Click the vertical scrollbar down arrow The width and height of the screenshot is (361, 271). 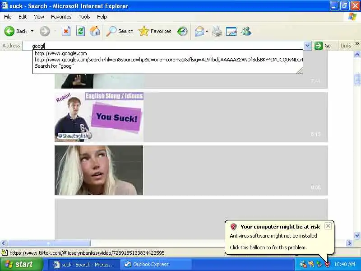[357, 236]
